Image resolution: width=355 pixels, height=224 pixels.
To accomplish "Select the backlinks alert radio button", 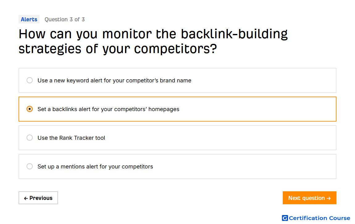I will point(30,109).
